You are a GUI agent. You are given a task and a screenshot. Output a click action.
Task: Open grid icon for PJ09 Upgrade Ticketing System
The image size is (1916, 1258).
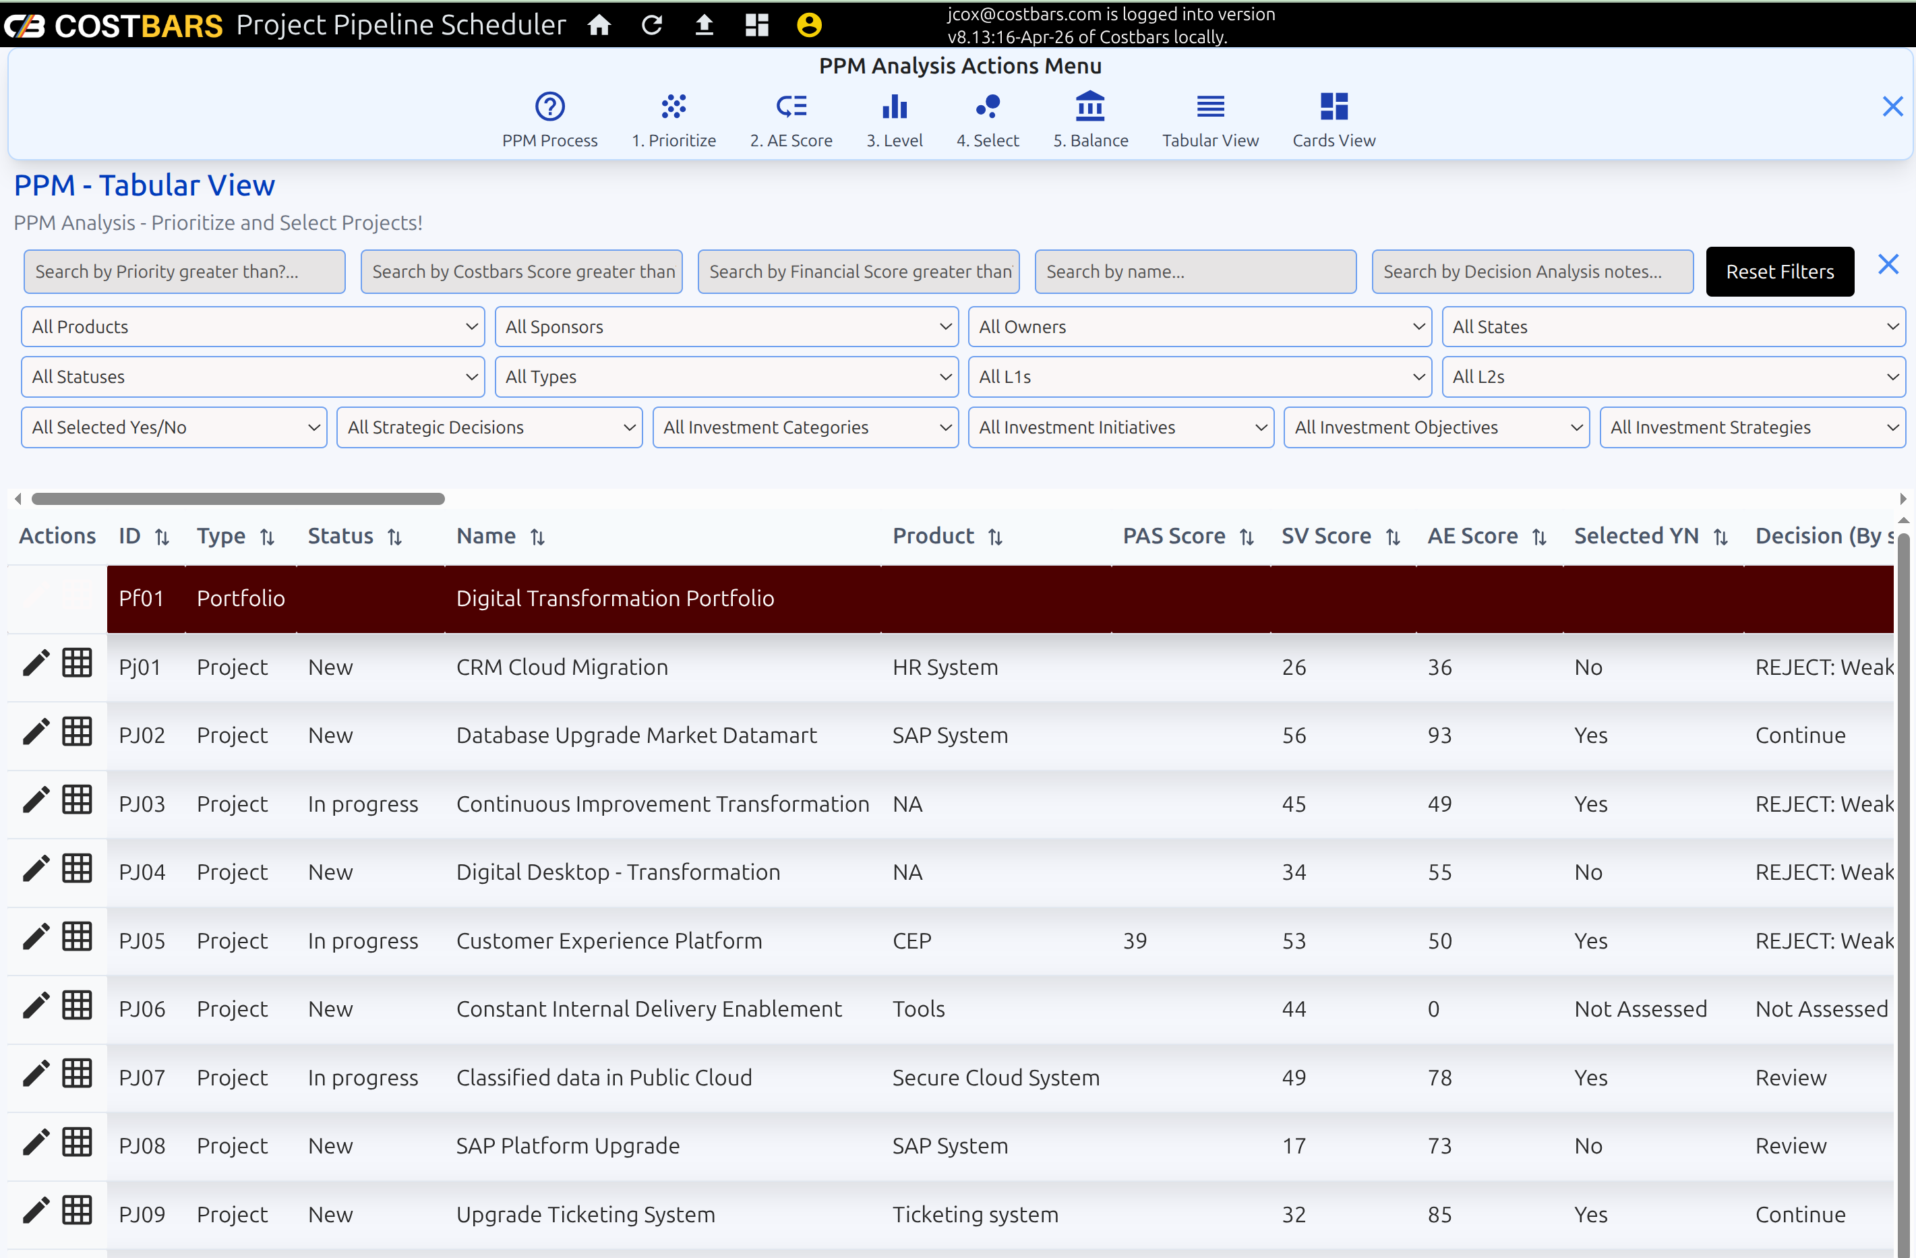tap(78, 1211)
